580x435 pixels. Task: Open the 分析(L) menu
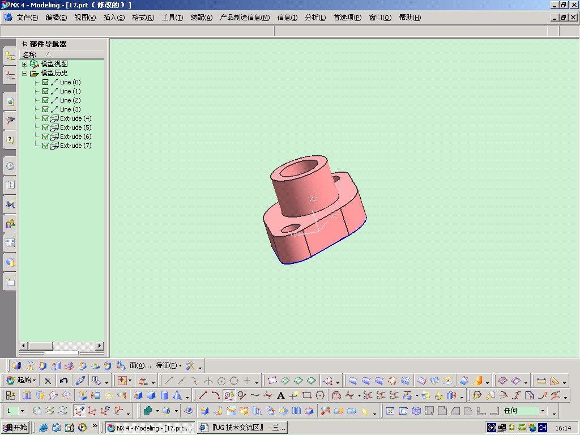(315, 18)
